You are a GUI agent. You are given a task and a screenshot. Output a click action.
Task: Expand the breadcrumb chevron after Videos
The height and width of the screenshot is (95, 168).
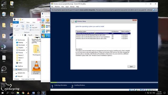[x=40, y=35]
